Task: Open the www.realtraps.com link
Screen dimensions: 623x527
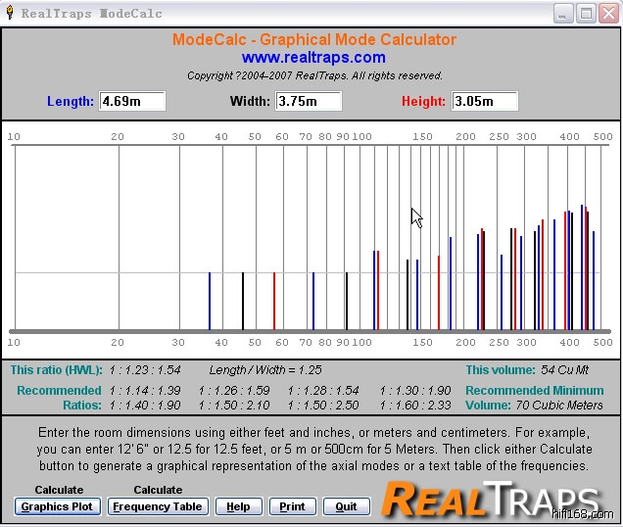Action: click(x=313, y=58)
